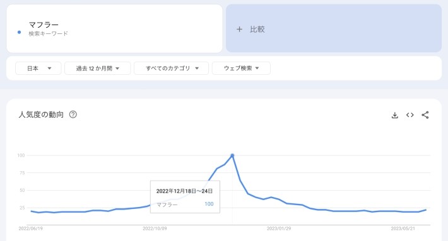Click x-axis label 2023/05/21
The width and height of the screenshot is (448, 241).
point(403,228)
